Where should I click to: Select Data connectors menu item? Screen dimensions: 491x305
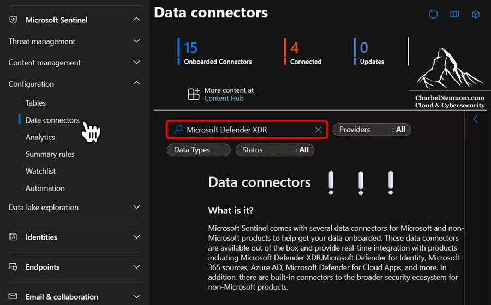(x=52, y=120)
